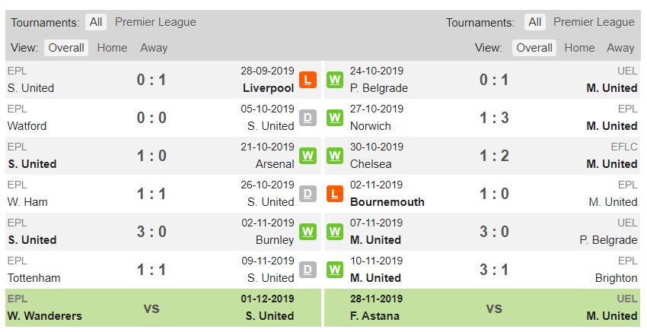Click the green W badge beside Arsenal
This screenshot has width=647, height=332.
(308, 156)
